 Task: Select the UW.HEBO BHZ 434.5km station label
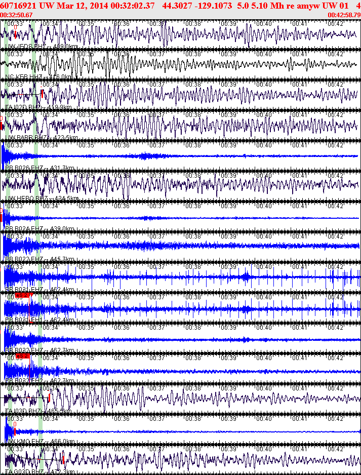pyautogui.click(x=42, y=198)
